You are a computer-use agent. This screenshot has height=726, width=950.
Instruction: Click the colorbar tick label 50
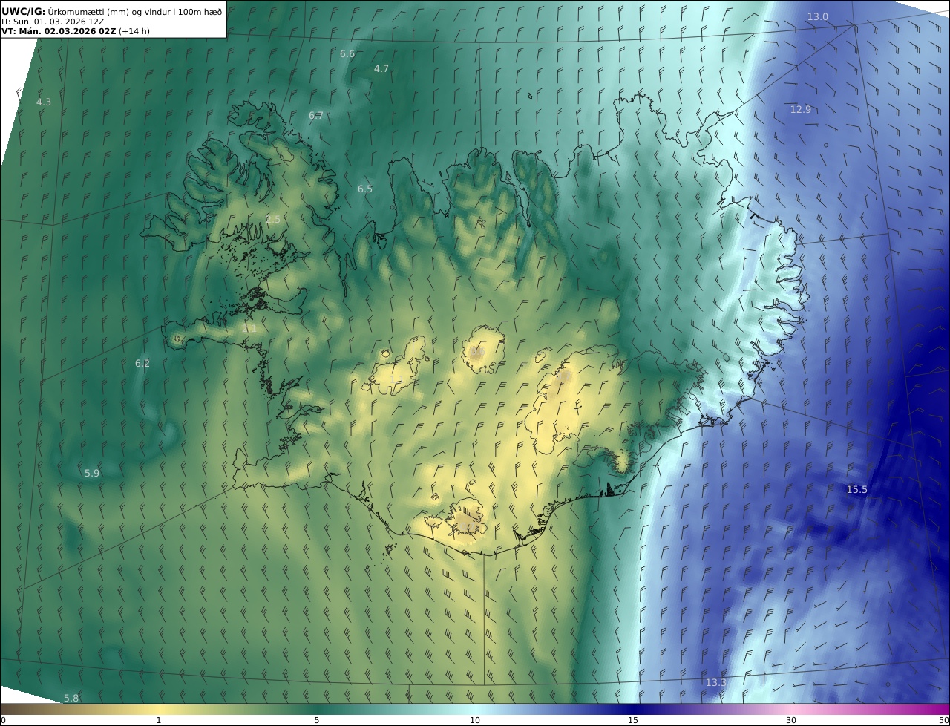point(944,720)
